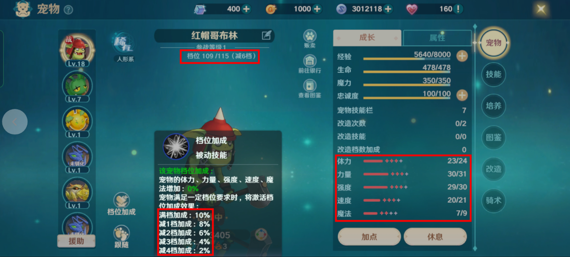The height and width of the screenshot is (257, 570).
Task: Click the plus button beside 忠诚度 bar
Action: [462, 95]
